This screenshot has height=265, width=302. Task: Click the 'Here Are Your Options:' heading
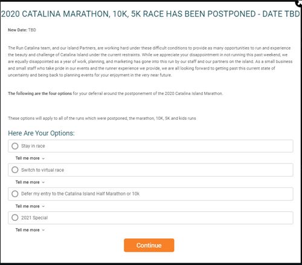tap(41, 133)
